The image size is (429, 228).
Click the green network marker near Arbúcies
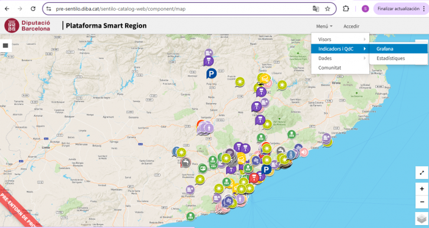(x=292, y=134)
